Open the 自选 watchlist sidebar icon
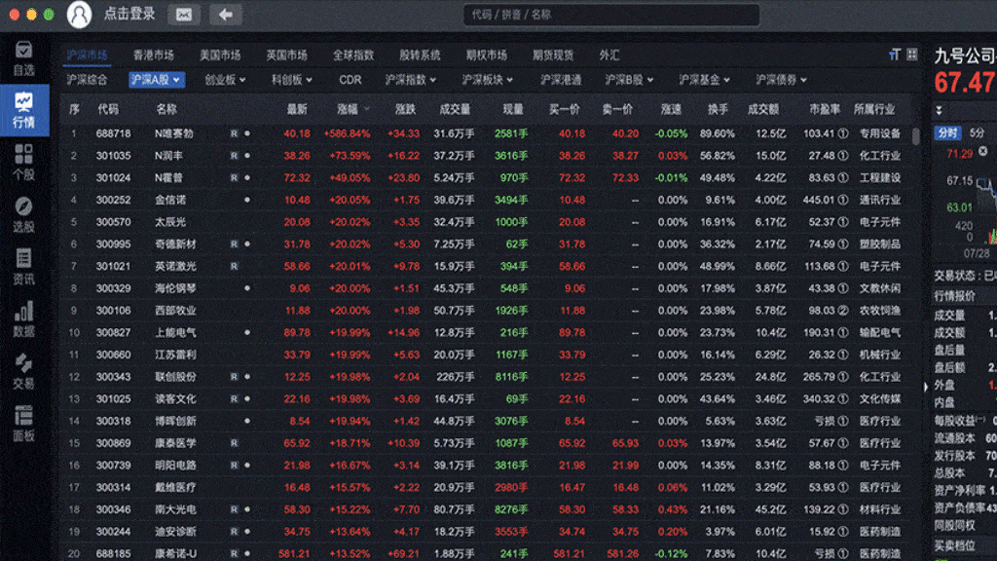The height and width of the screenshot is (561, 997). point(23,57)
